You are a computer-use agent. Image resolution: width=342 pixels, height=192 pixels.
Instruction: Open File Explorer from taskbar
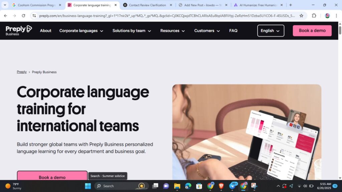point(177,186)
